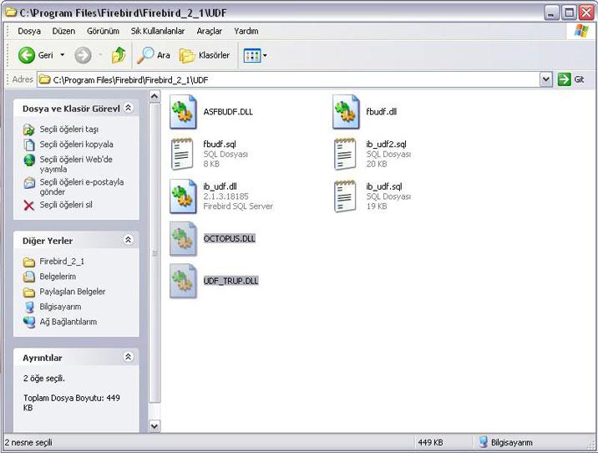598x453 pixels.
Task: Click the Ağ Bağlantılarım network icon
Action: pos(29,323)
